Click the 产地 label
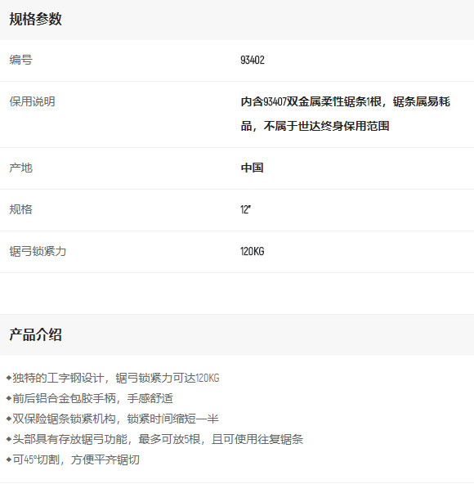 click(20, 168)
